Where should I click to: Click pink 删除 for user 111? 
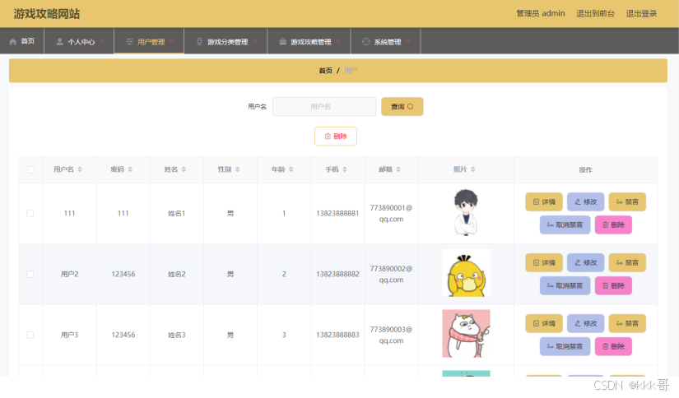(x=613, y=225)
